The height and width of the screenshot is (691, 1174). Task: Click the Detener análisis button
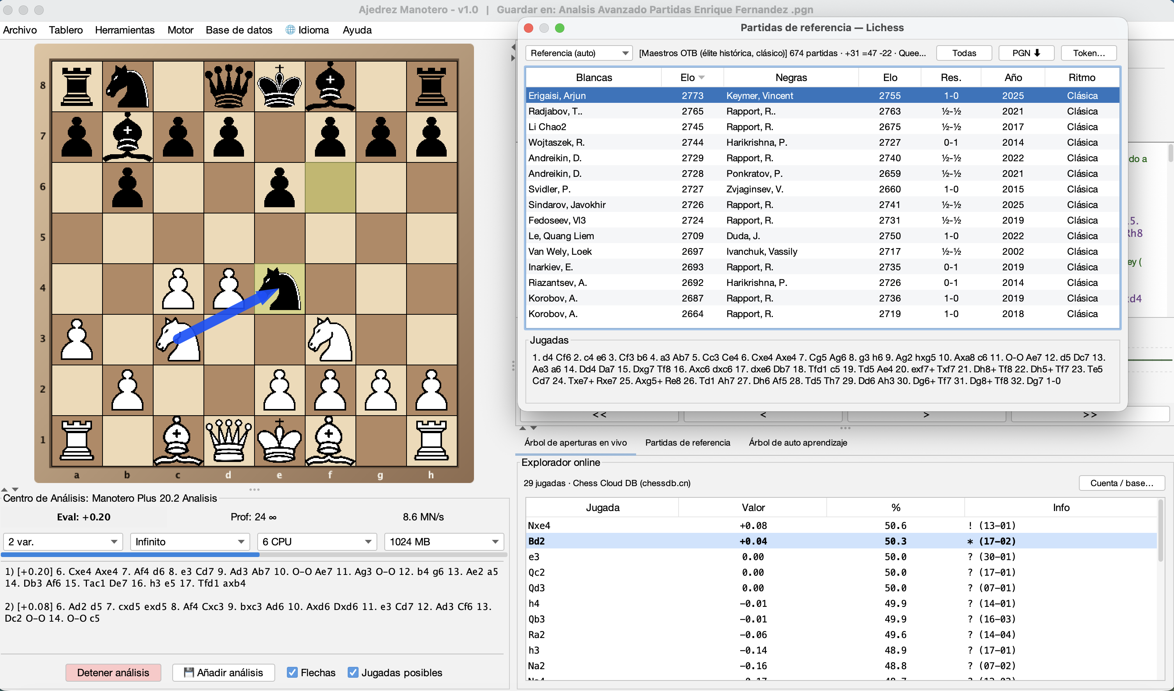click(113, 672)
